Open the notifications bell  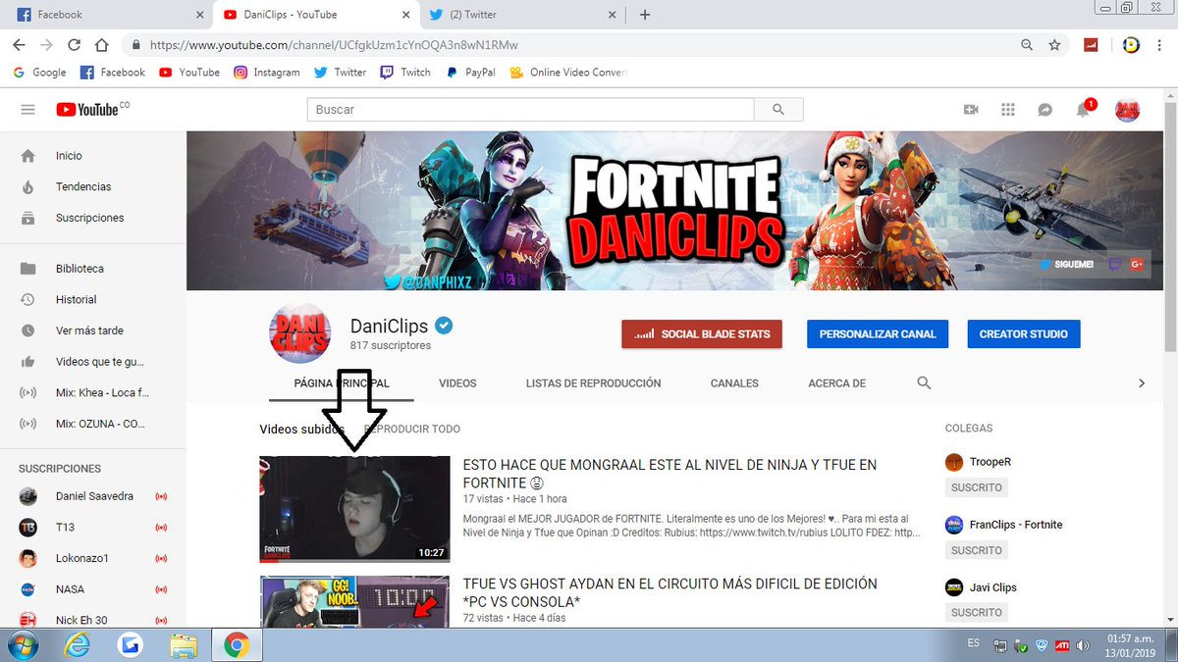click(x=1083, y=110)
